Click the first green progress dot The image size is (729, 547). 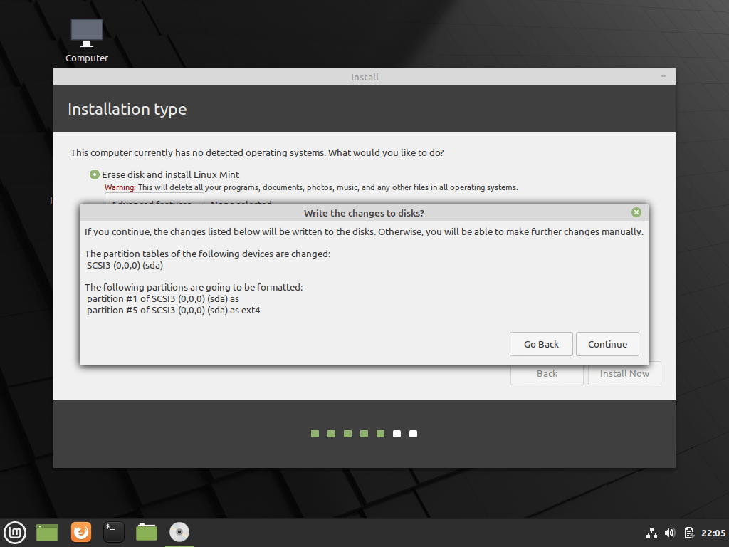coord(314,433)
